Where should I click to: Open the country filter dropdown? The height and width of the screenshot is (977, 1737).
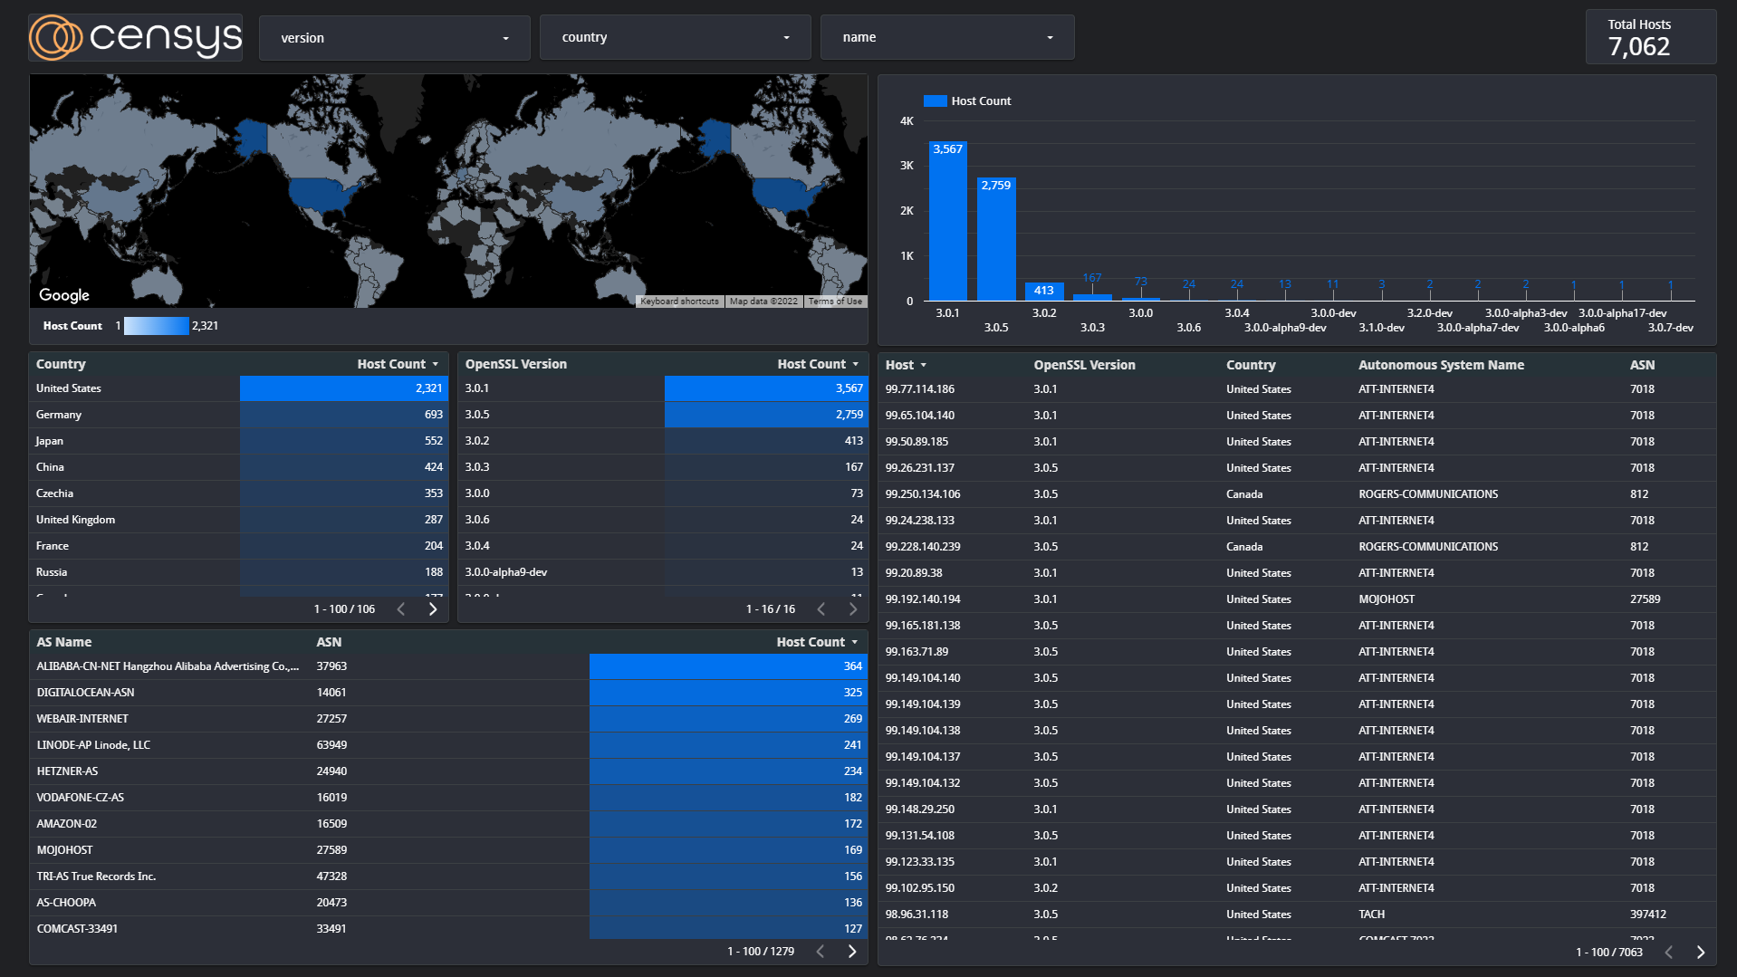pos(675,38)
